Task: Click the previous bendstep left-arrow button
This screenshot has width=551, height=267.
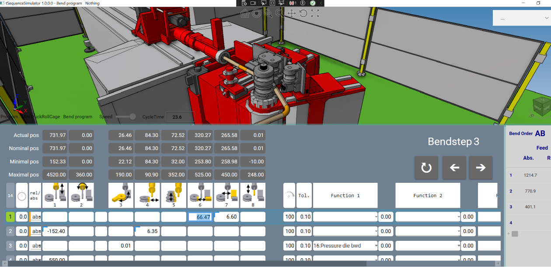Action: click(x=454, y=168)
